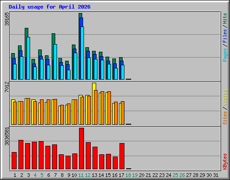Click the Files legend label
This screenshot has width=230, height=180.
point(225,36)
